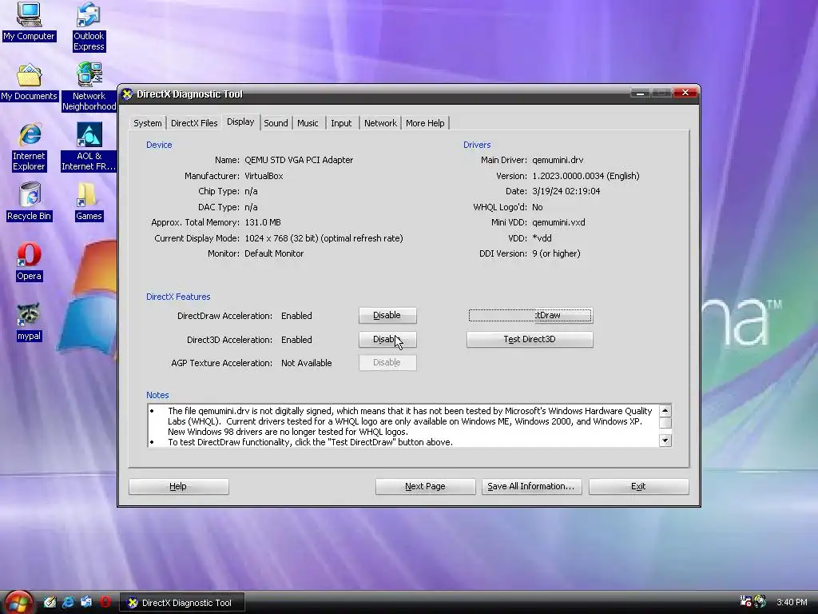The height and width of the screenshot is (614, 818).
Task: Click the manufacturer value VirtualBox
Action: tap(264, 176)
